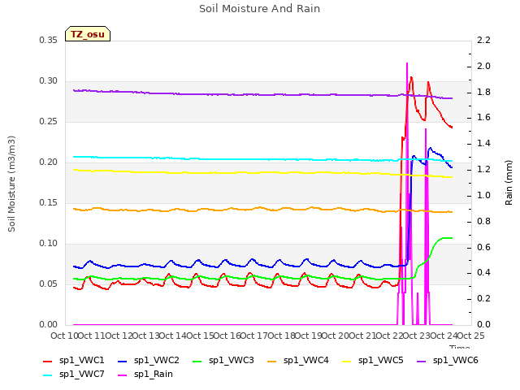This screenshot has width=520, height=390.
Task: Click the sp1_VWC5 legend label
Action: coord(381,361)
